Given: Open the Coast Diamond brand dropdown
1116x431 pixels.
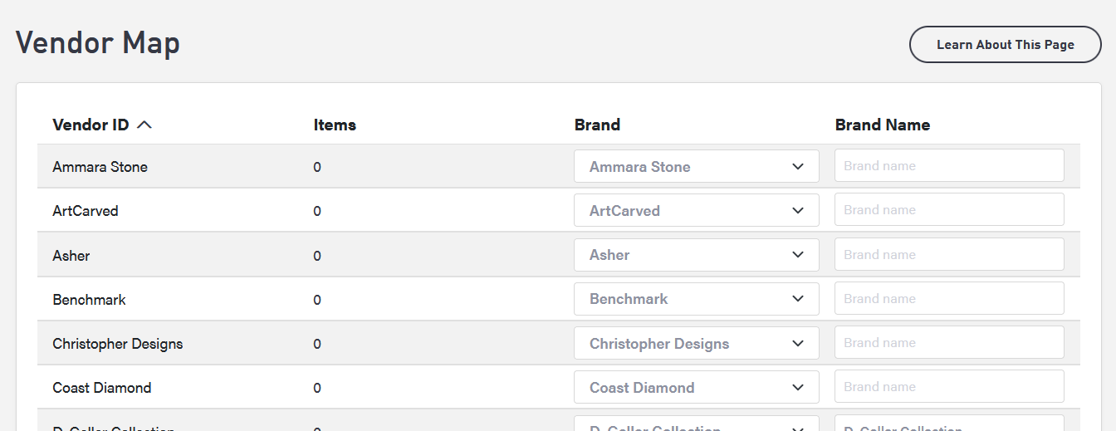Looking at the screenshot, I should (x=696, y=388).
